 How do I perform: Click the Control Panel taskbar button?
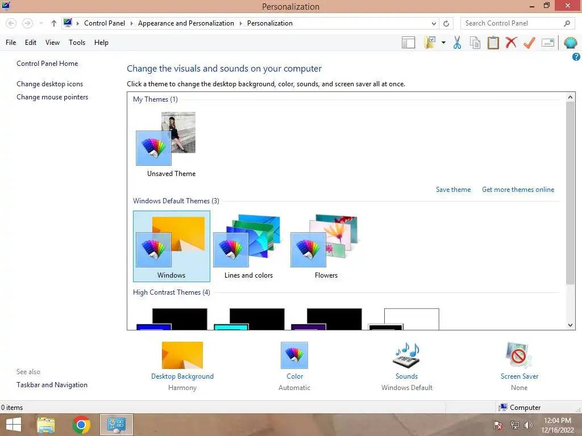coord(117,425)
